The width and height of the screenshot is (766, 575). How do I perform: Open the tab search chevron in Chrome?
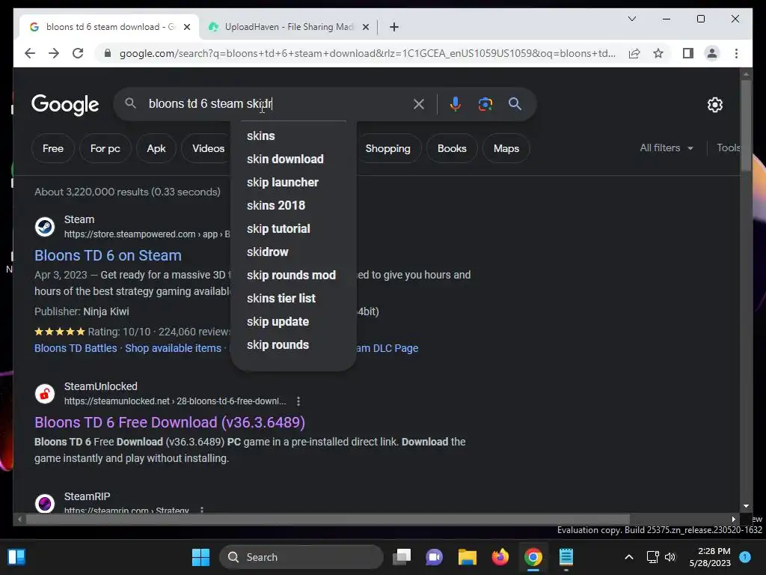631,19
